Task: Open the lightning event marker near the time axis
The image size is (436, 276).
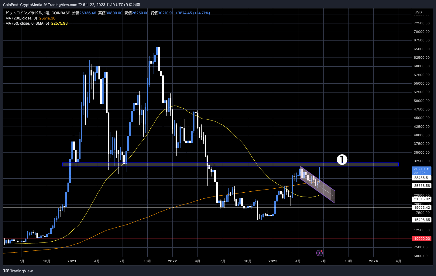Action: coord(319,253)
